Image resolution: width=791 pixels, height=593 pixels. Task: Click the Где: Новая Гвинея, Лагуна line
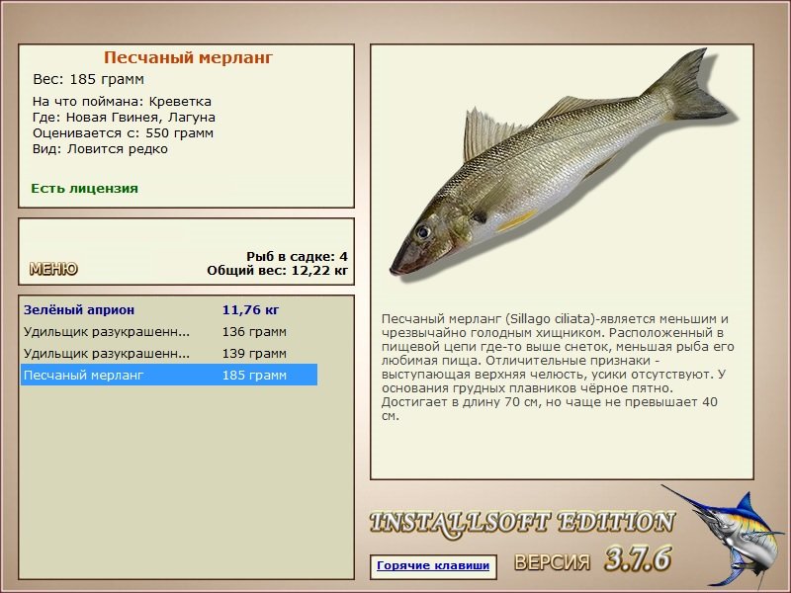click(124, 118)
